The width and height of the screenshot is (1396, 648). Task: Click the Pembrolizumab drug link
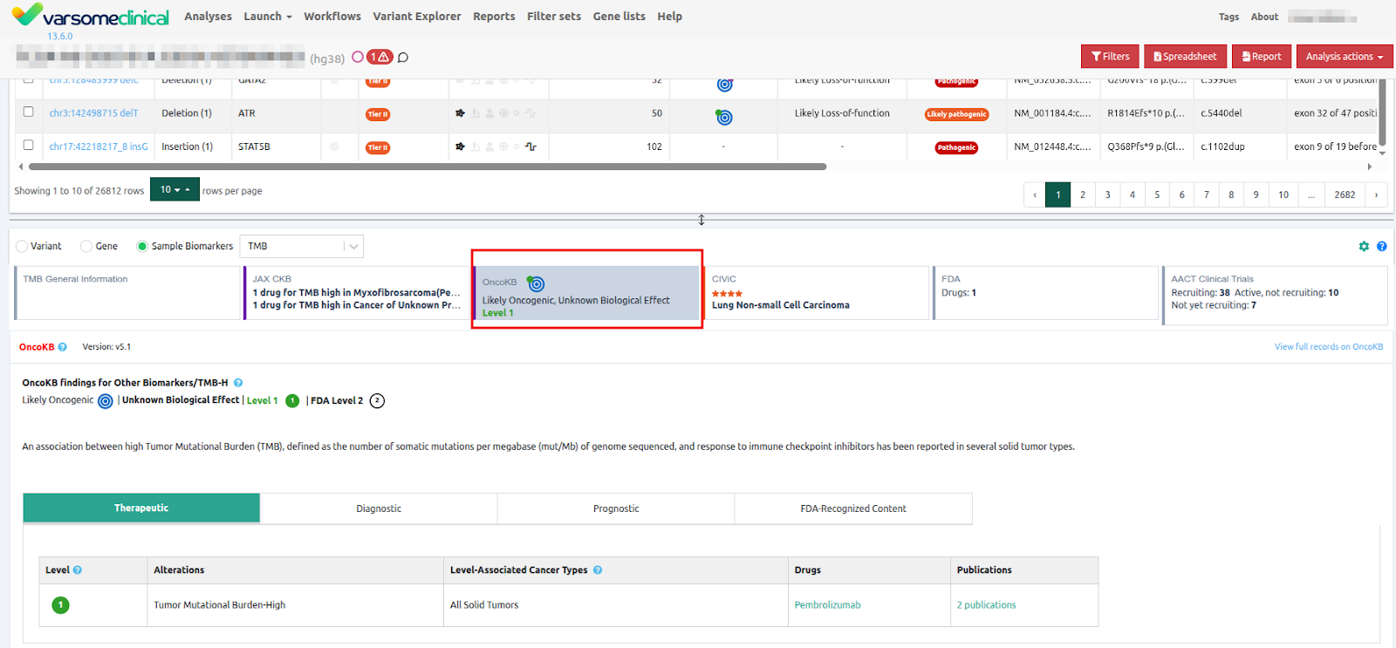pos(827,605)
